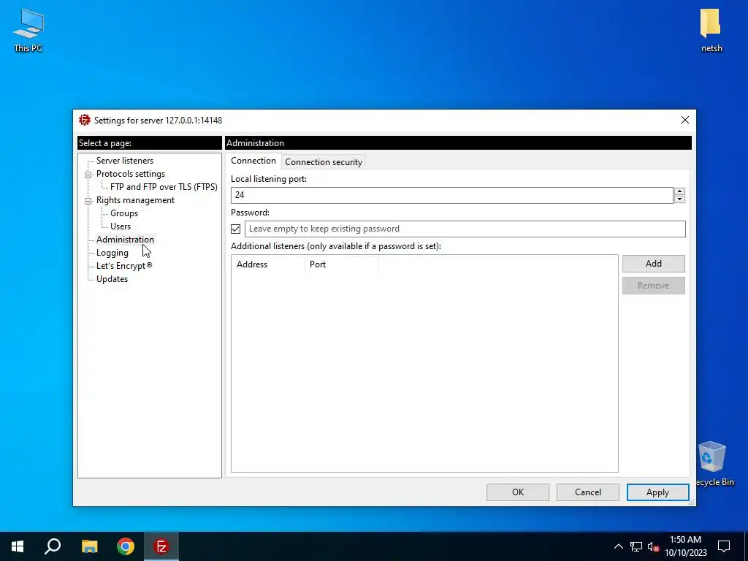Click the FileZilla Server icon in title bar

point(85,121)
